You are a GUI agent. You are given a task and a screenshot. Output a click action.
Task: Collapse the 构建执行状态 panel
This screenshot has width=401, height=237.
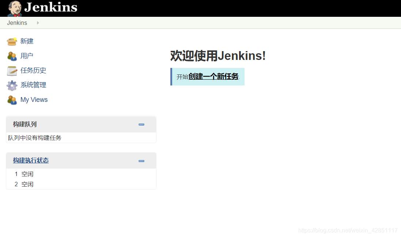pyautogui.click(x=141, y=161)
